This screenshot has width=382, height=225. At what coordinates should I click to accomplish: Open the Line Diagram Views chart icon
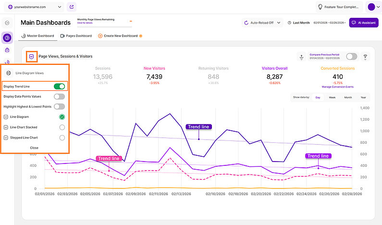[x=32, y=56]
